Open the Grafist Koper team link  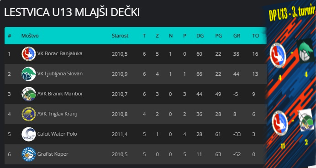coord(53,154)
